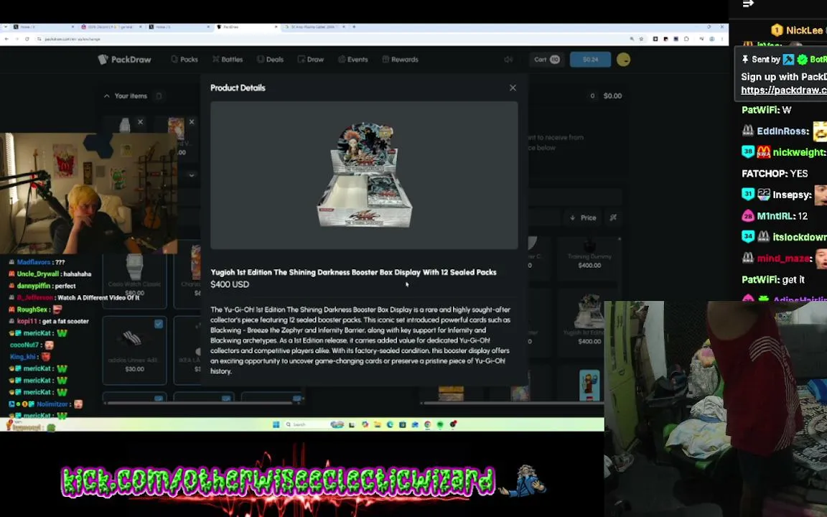Viewport: 827px width, 517px height.
Task: Open the packdraw link in pinned chat message
Action: 784,90
